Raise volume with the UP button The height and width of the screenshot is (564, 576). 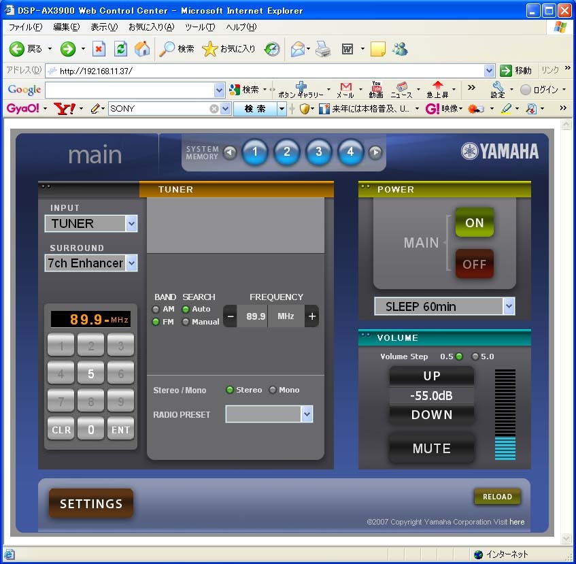(432, 376)
